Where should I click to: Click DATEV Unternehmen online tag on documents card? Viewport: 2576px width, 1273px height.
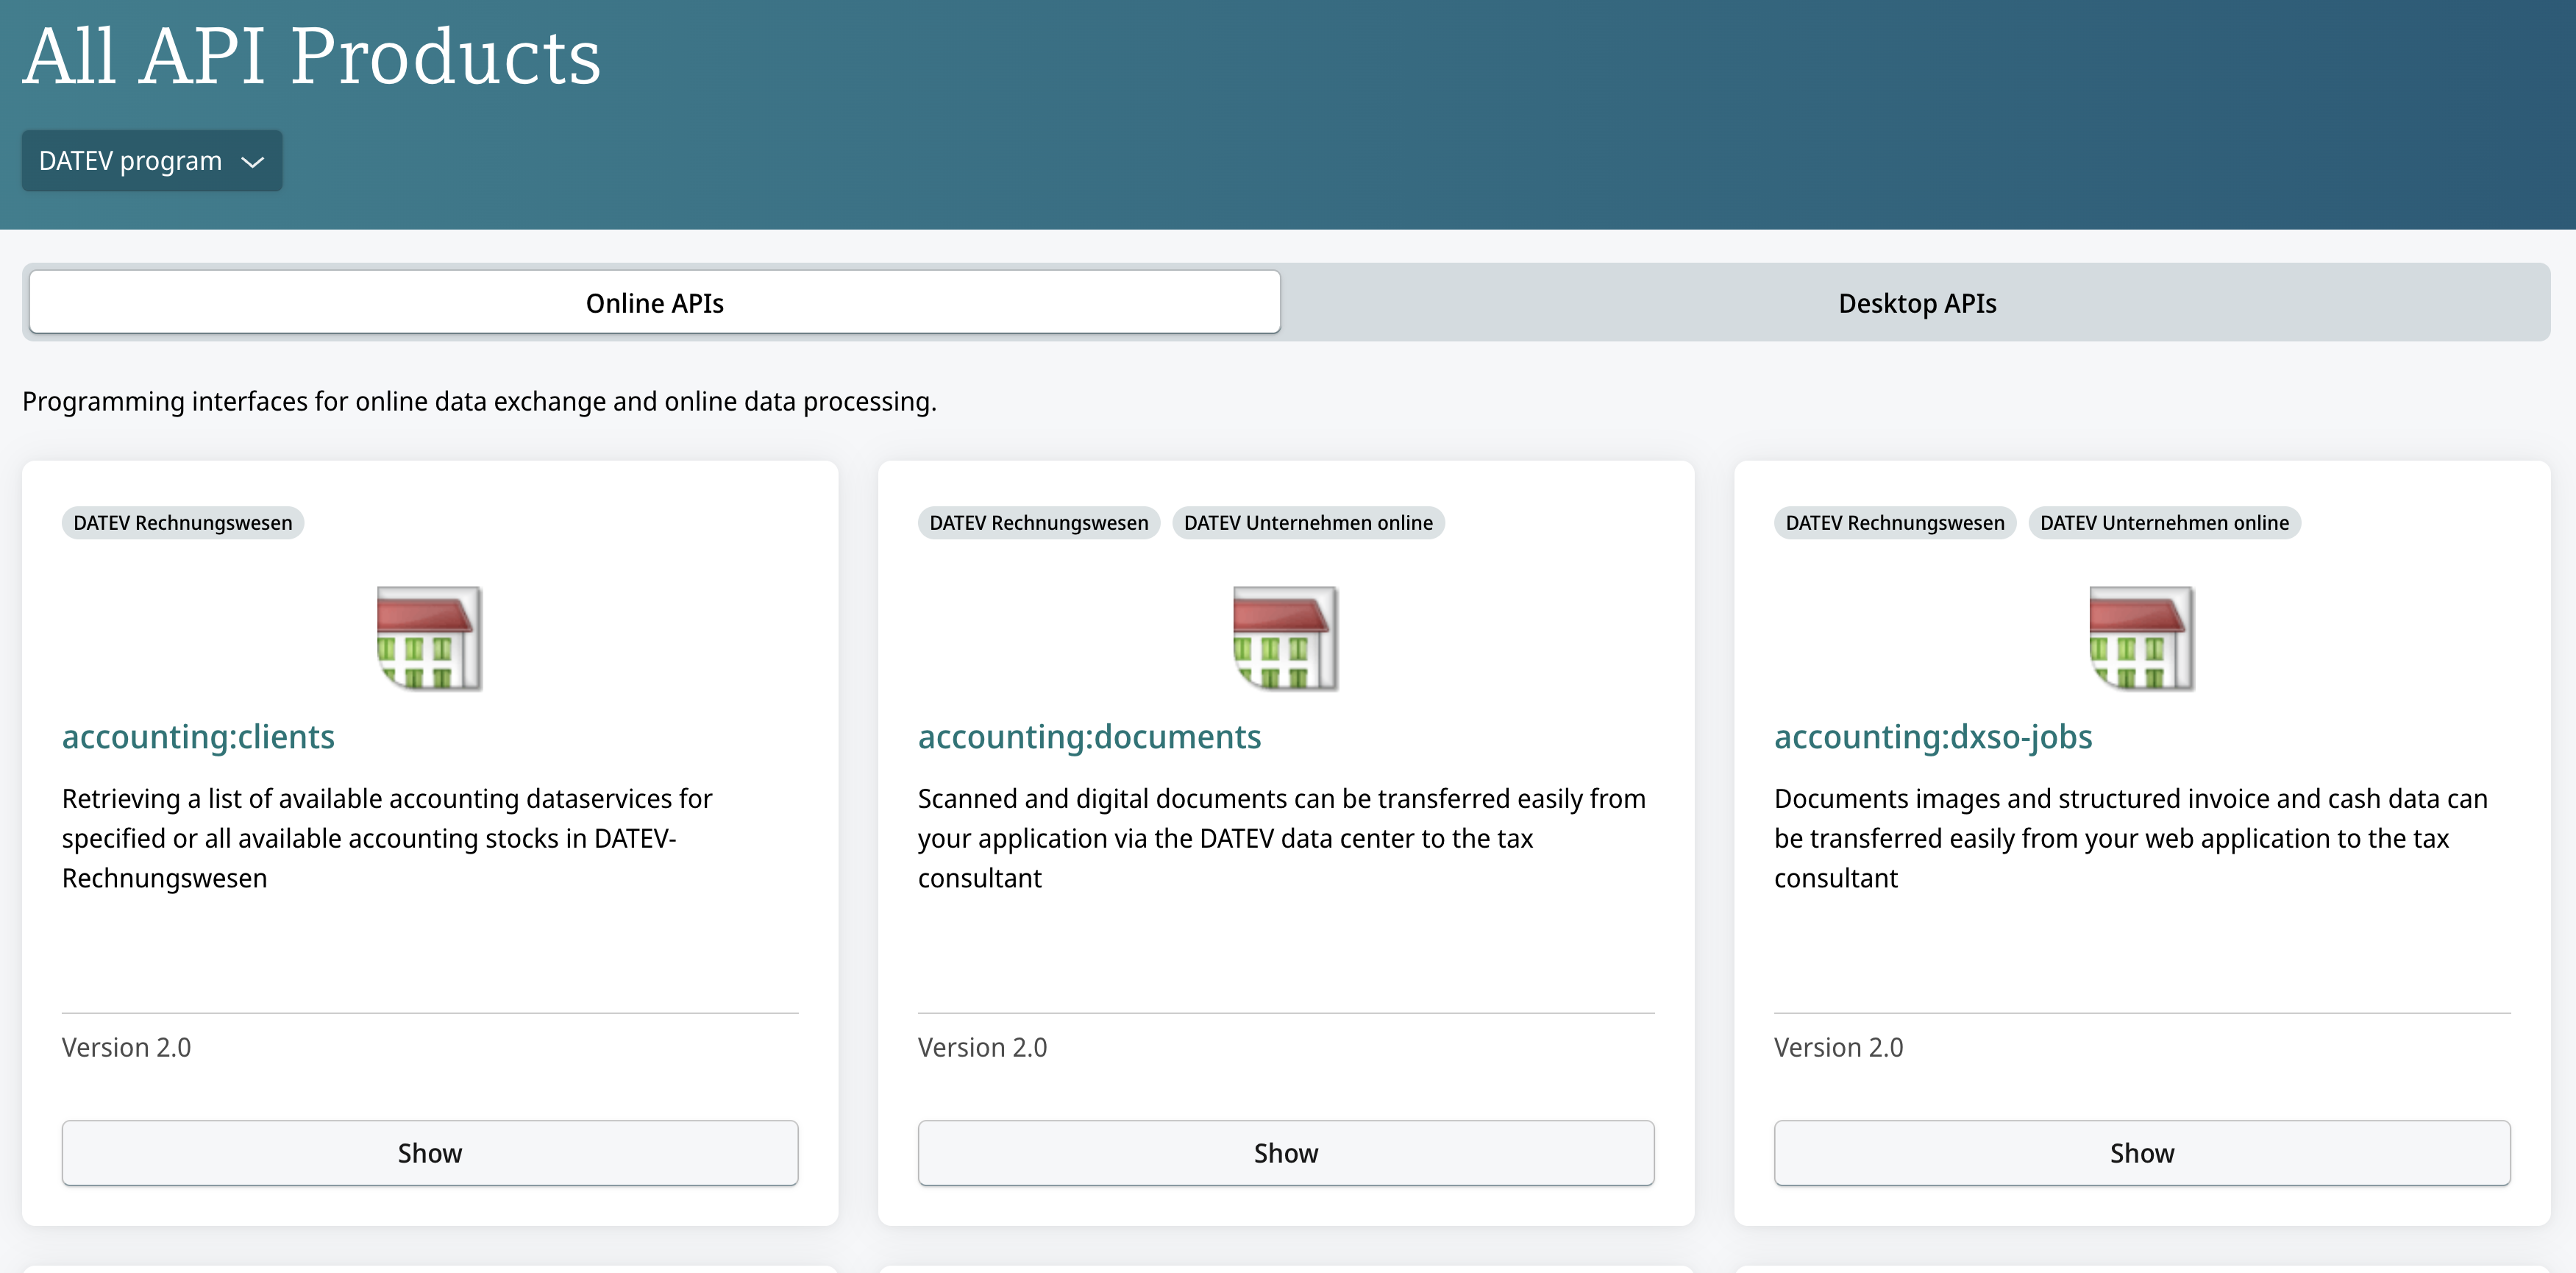[x=1307, y=523]
